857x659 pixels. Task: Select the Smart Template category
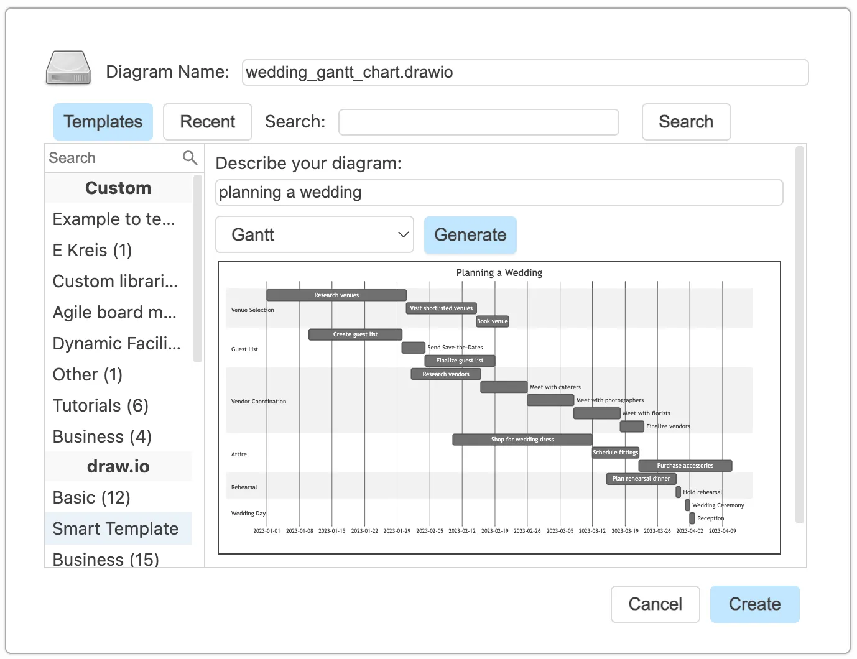pos(116,528)
